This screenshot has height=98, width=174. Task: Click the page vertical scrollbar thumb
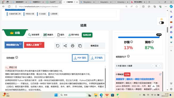pyautogui.click(x=167, y=30)
